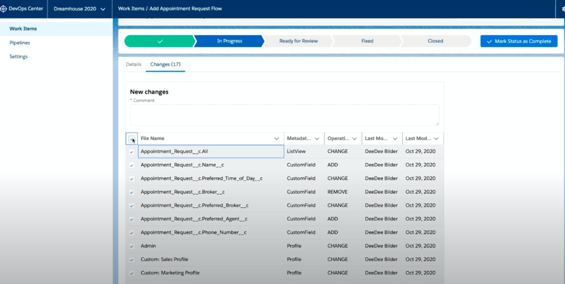Click the Custom: Marketing Profile name cell
This screenshot has width=565, height=284.
coord(211,273)
